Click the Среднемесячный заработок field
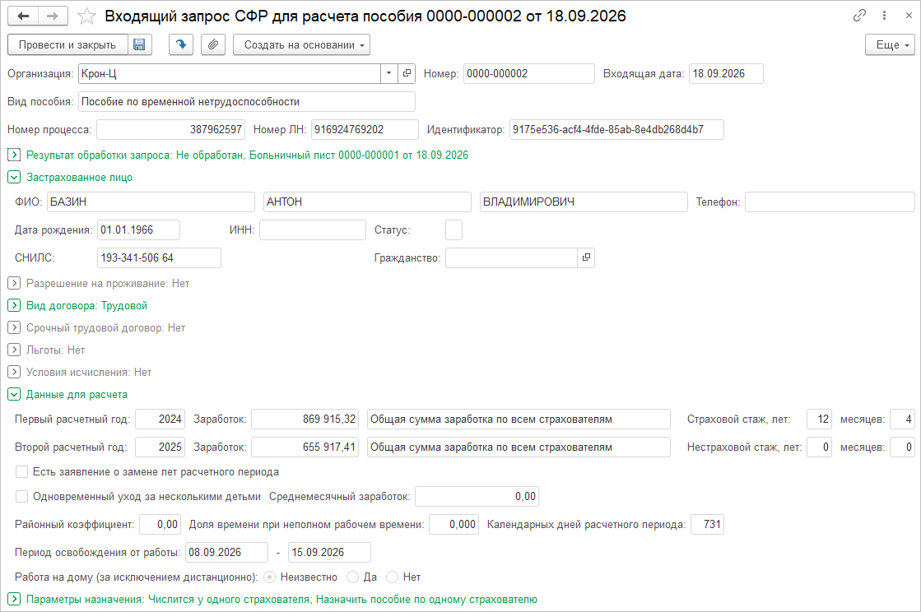This screenshot has height=612, width=921. (x=477, y=496)
